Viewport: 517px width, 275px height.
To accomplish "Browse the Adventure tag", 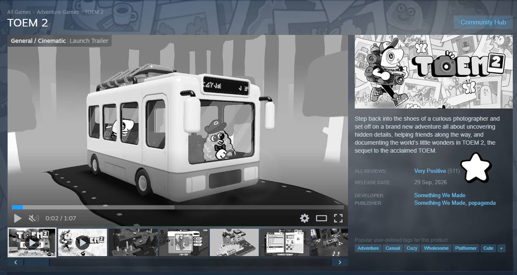I will (368, 248).
